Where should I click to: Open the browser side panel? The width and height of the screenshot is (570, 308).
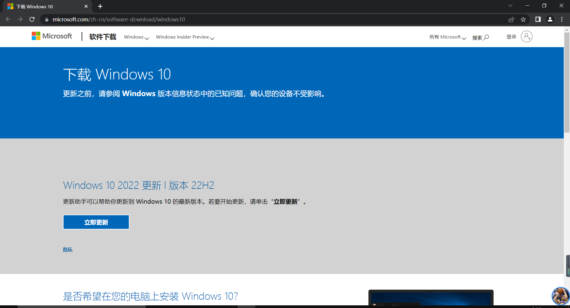tap(538, 19)
